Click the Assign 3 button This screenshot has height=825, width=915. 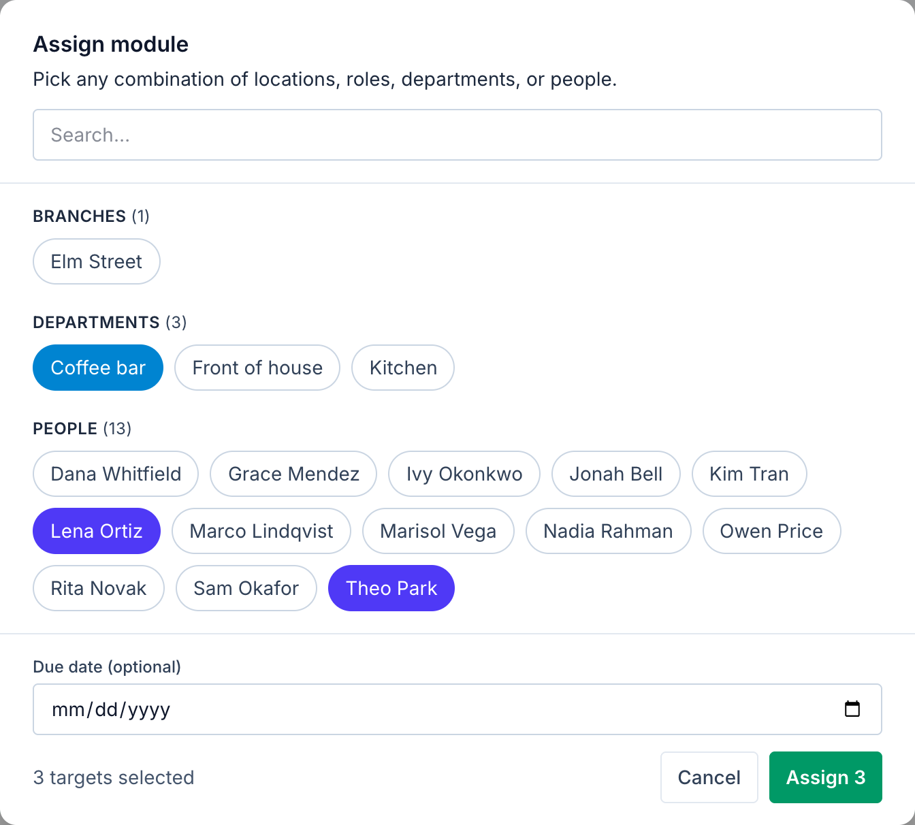pos(826,777)
